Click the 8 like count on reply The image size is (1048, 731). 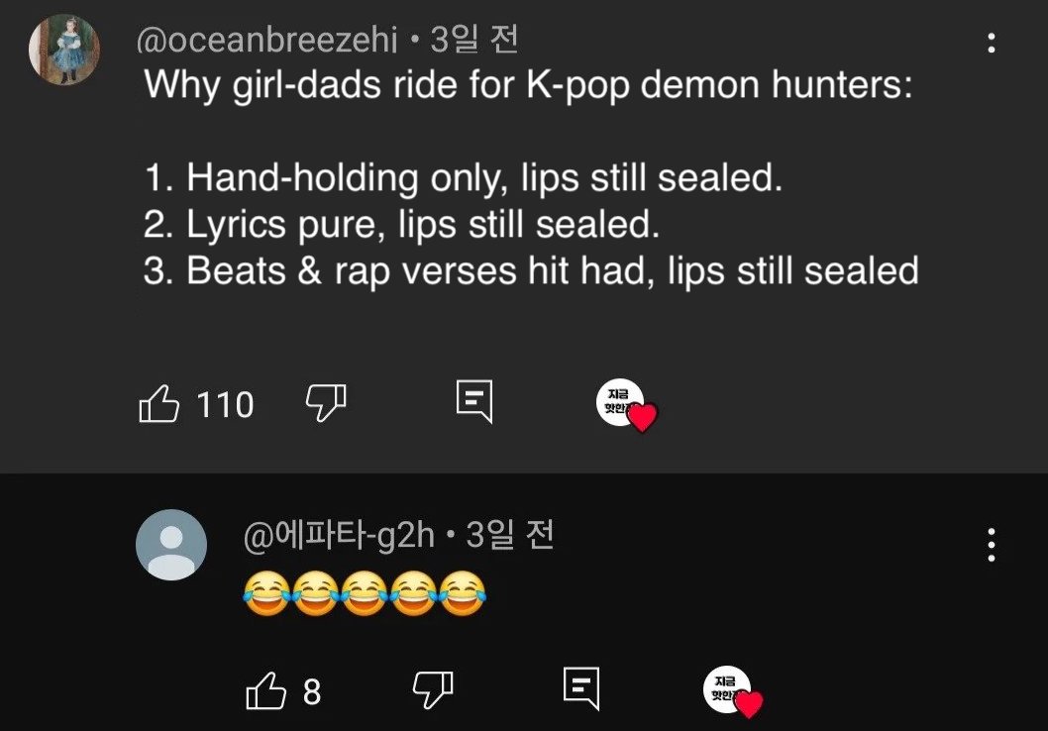pos(312,691)
